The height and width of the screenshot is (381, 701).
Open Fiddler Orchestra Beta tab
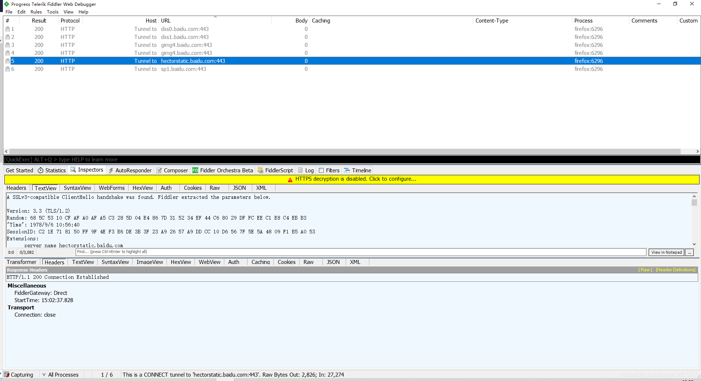[x=223, y=170]
